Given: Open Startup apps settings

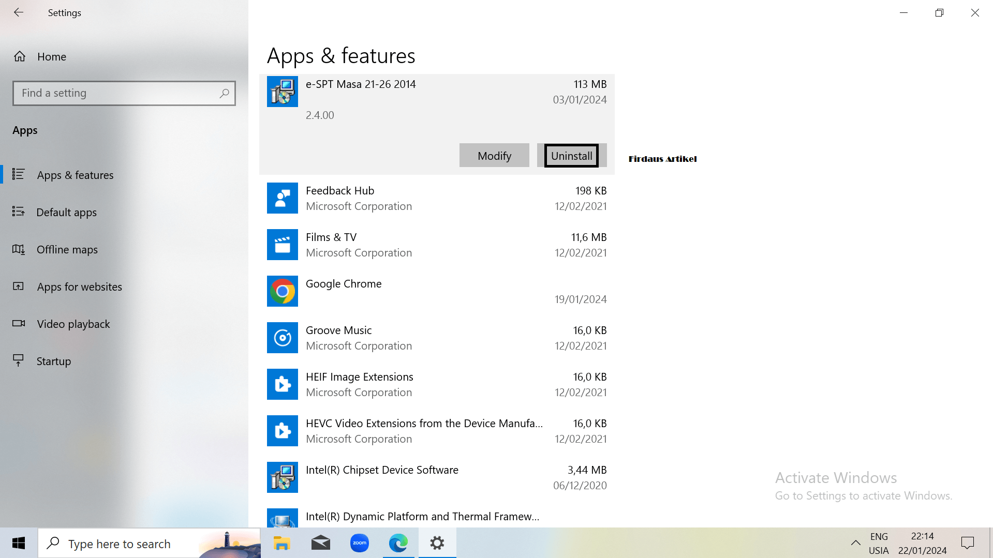Looking at the screenshot, I should coord(124,361).
